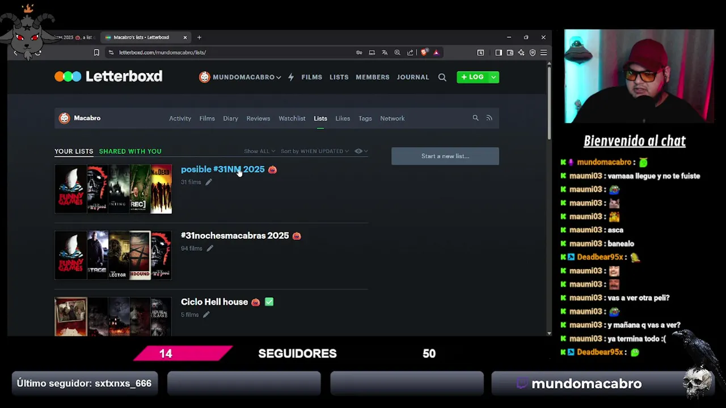Click the Macabro profile avatar
This screenshot has width=726, height=408.
[64, 118]
